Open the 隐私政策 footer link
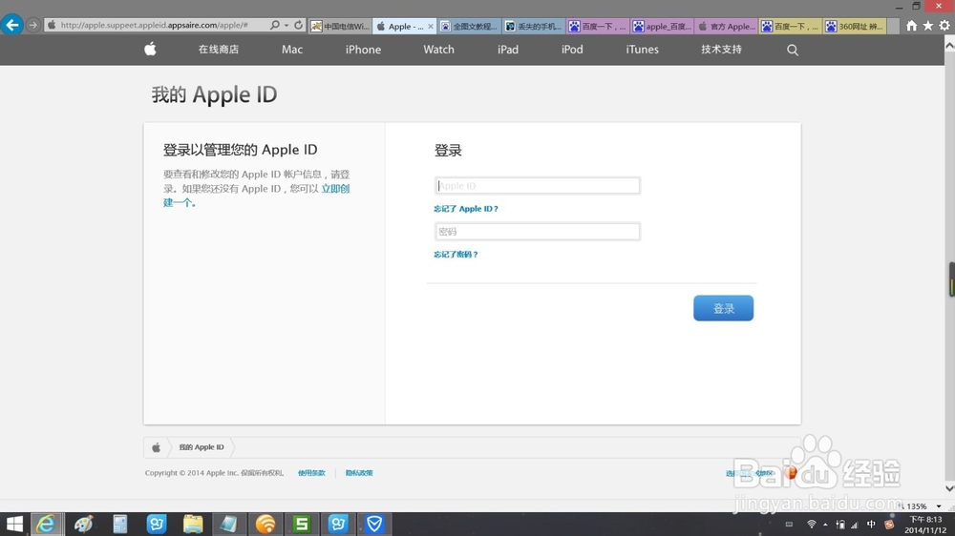Image resolution: width=955 pixels, height=536 pixels. tap(359, 473)
